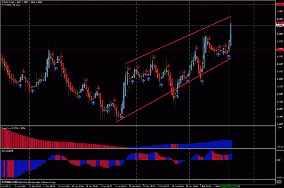This screenshot has height=188, width=284.
Task: Click the 1.5440 price axis label
Action: tap(280, 117)
